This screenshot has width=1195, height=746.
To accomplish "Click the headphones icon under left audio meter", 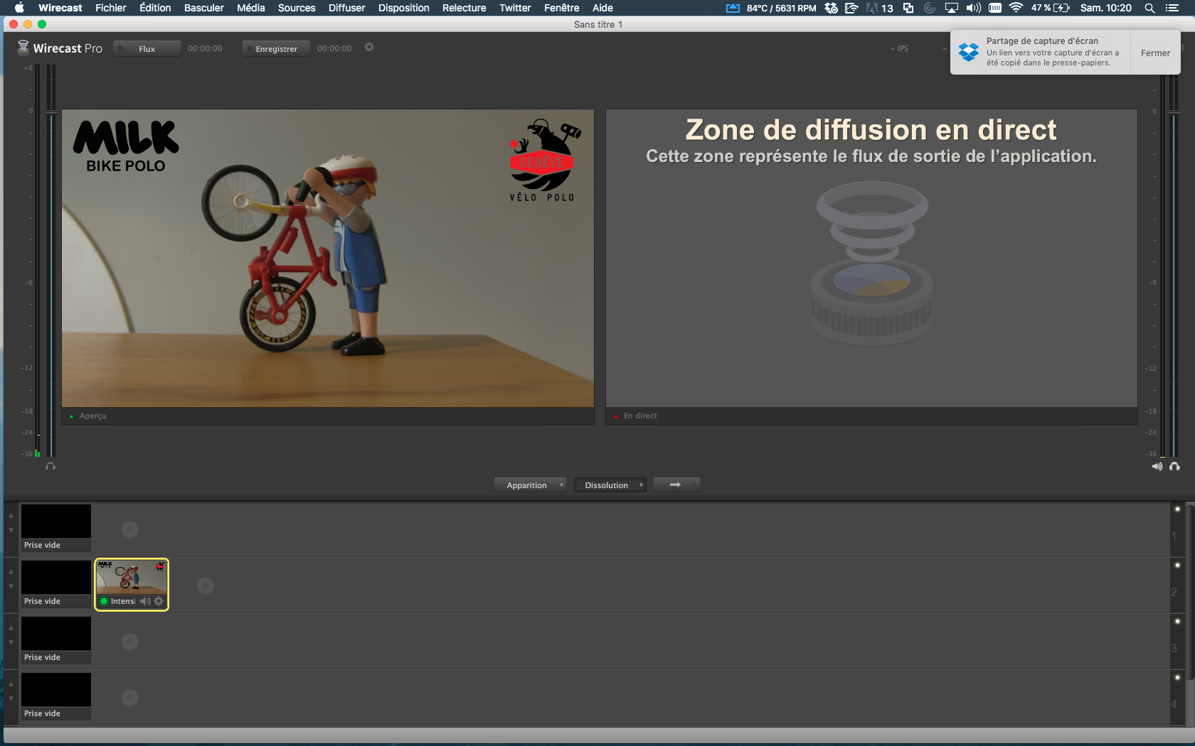I will click(x=51, y=467).
